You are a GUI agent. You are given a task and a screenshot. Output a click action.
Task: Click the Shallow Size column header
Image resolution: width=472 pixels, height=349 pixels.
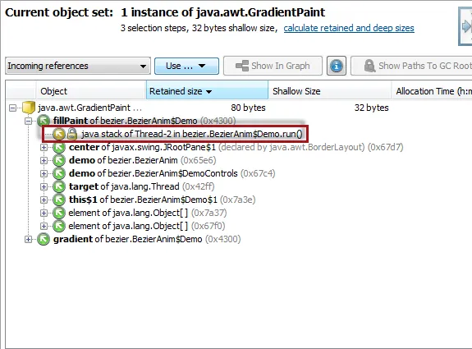[329, 91]
